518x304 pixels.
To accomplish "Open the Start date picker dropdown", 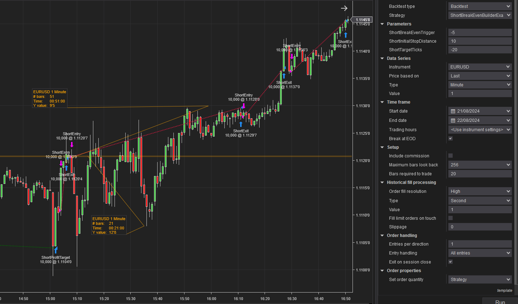I will click(x=508, y=111).
